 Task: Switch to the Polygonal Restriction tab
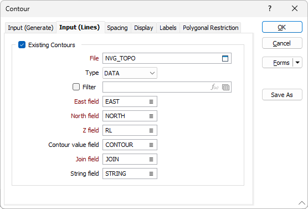click(211, 28)
